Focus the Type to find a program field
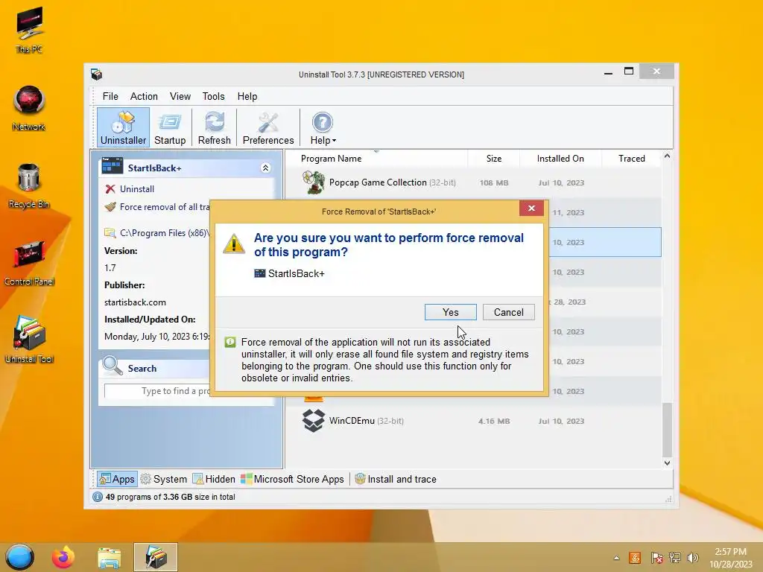The height and width of the screenshot is (572, 763). coord(157,391)
